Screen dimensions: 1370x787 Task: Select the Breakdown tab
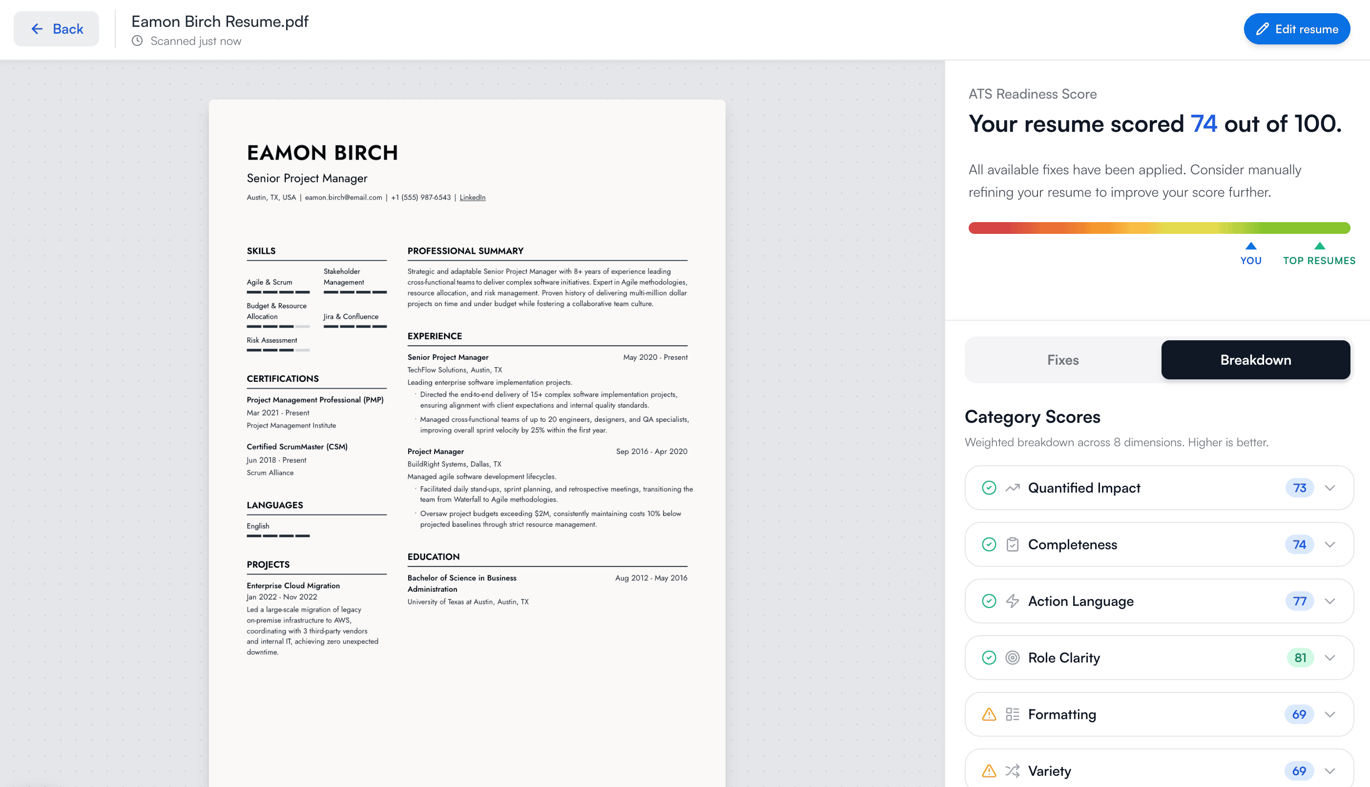click(1255, 360)
